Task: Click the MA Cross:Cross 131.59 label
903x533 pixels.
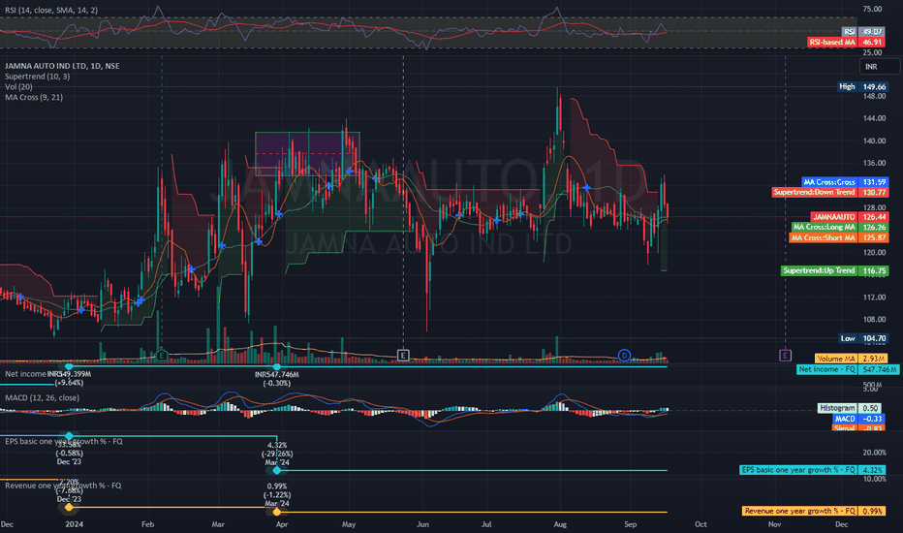Action: [x=845, y=182]
